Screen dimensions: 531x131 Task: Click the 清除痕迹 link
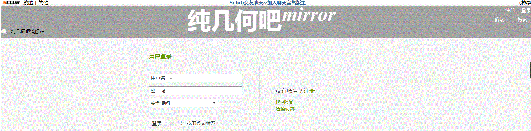click(285, 109)
